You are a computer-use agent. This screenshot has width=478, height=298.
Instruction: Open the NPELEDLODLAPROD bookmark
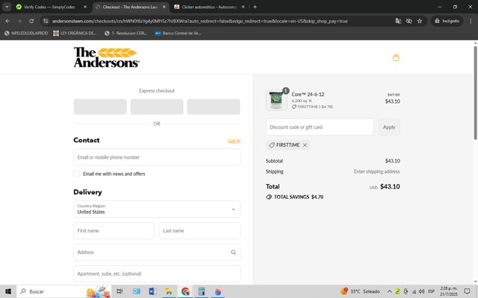coord(26,33)
